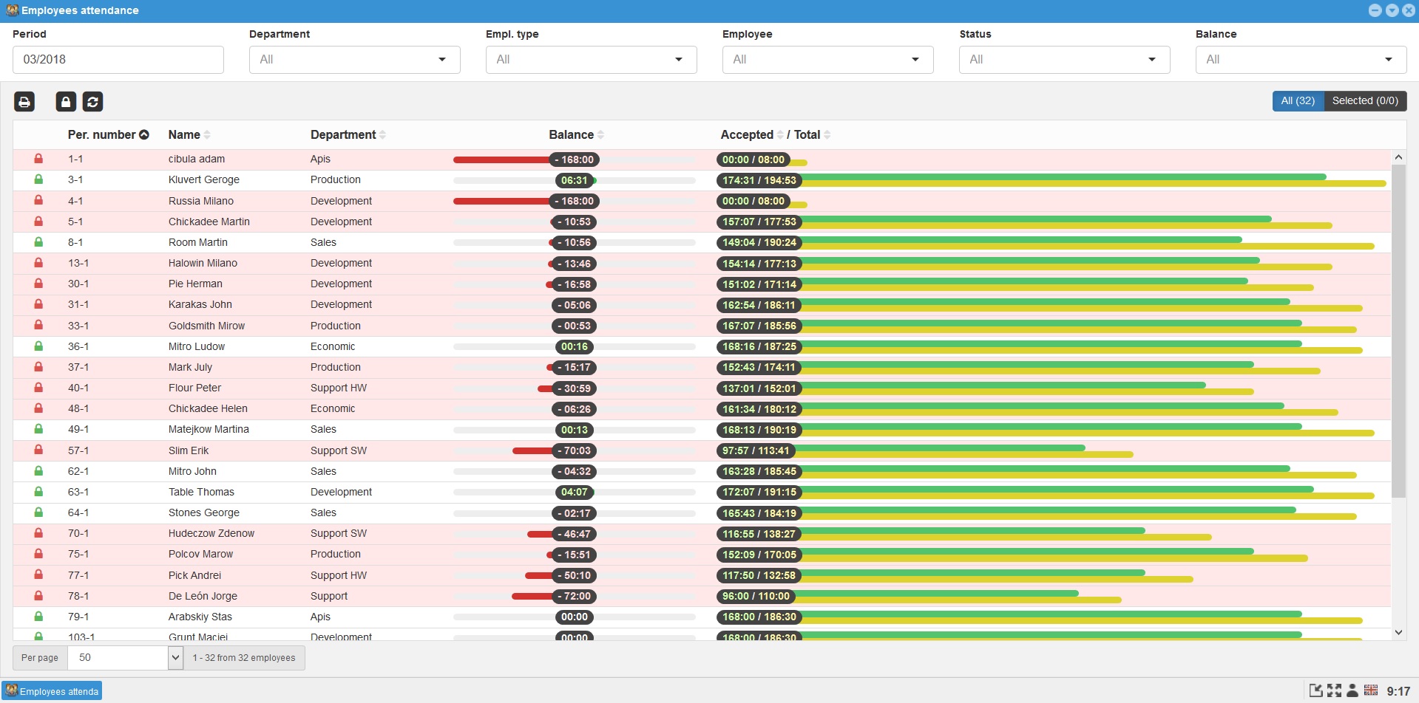Click the show-desktop icon in the tray

(x=1316, y=690)
